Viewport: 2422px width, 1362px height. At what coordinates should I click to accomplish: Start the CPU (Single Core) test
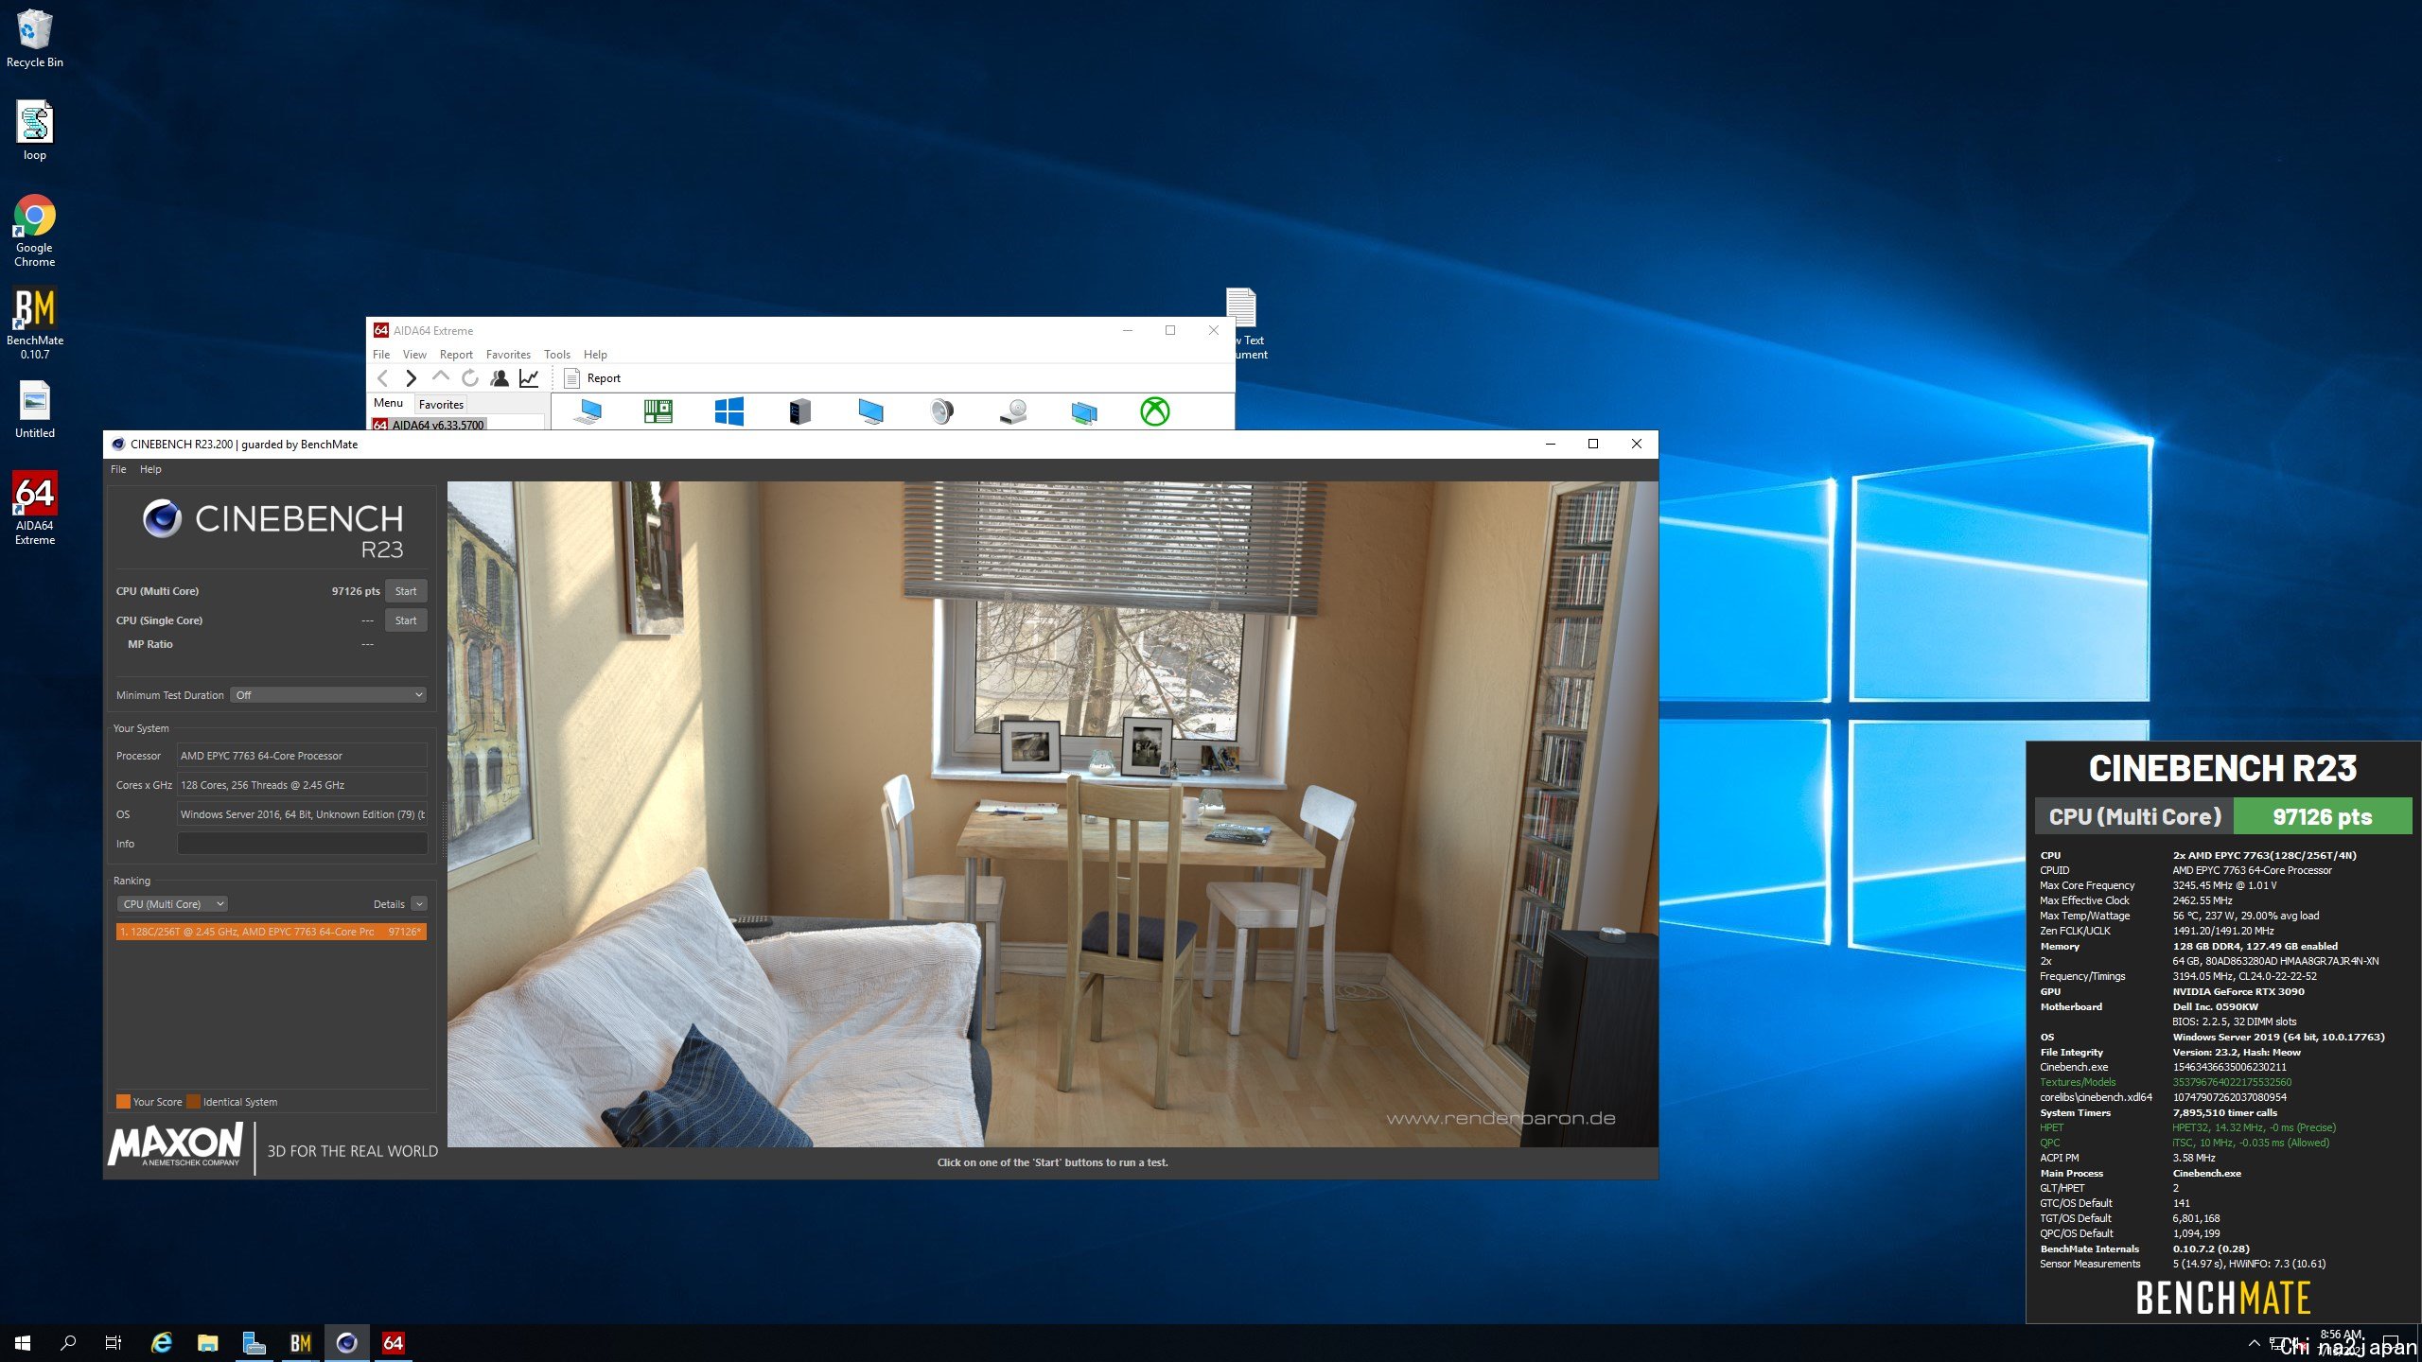(406, 620)
